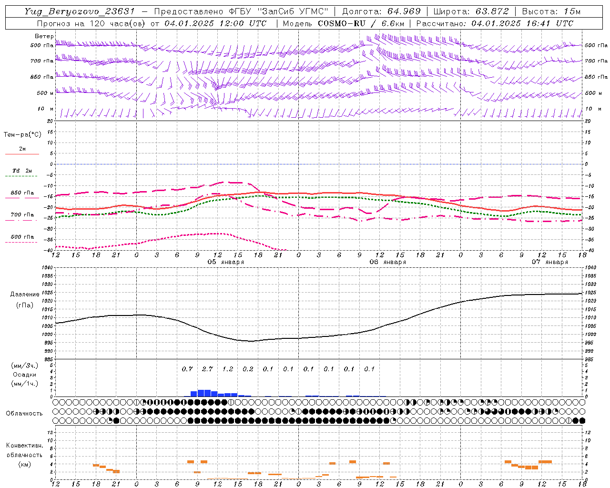Click the Давление panel label
The width and height of the screenshot is (610, 488).
click(x=25, y=295)
